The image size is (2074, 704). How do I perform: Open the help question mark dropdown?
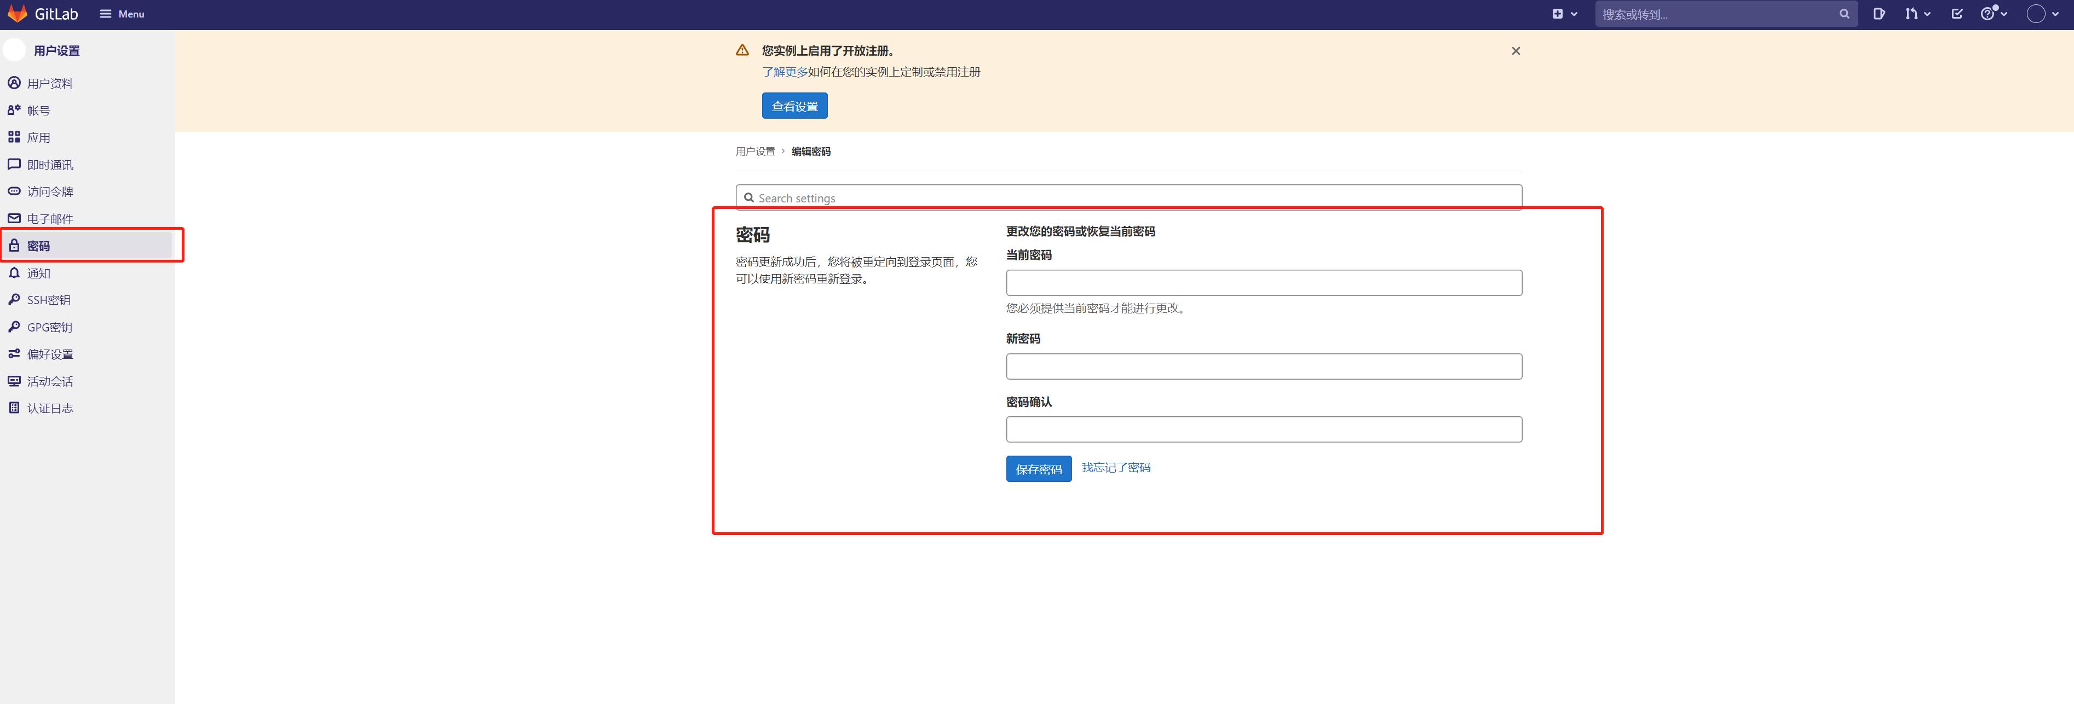[x=1994, y=14]
